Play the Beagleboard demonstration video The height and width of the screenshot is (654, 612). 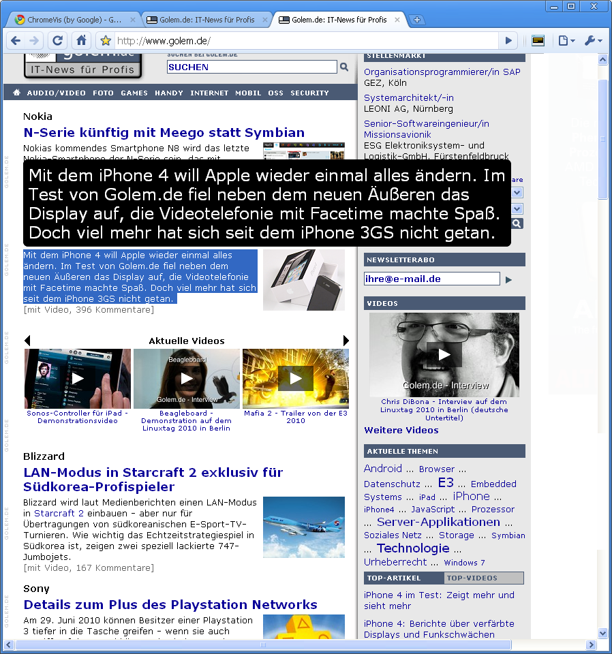[x=187, y=379]
